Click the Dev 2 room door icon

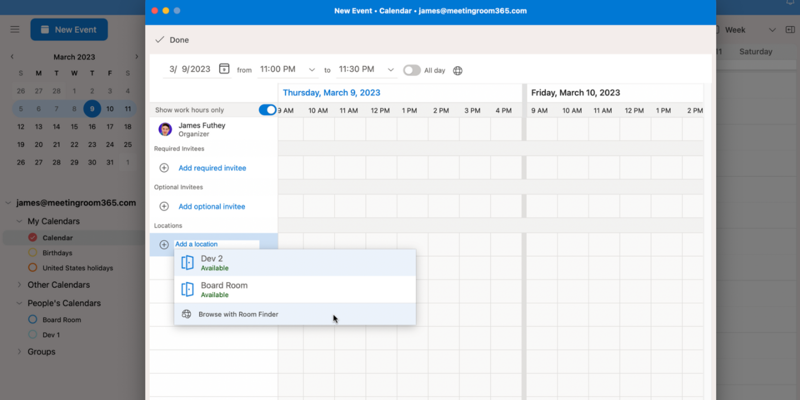[187, 263]
